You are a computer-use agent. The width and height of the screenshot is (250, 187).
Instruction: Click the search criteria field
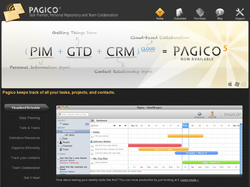(73, 114)
